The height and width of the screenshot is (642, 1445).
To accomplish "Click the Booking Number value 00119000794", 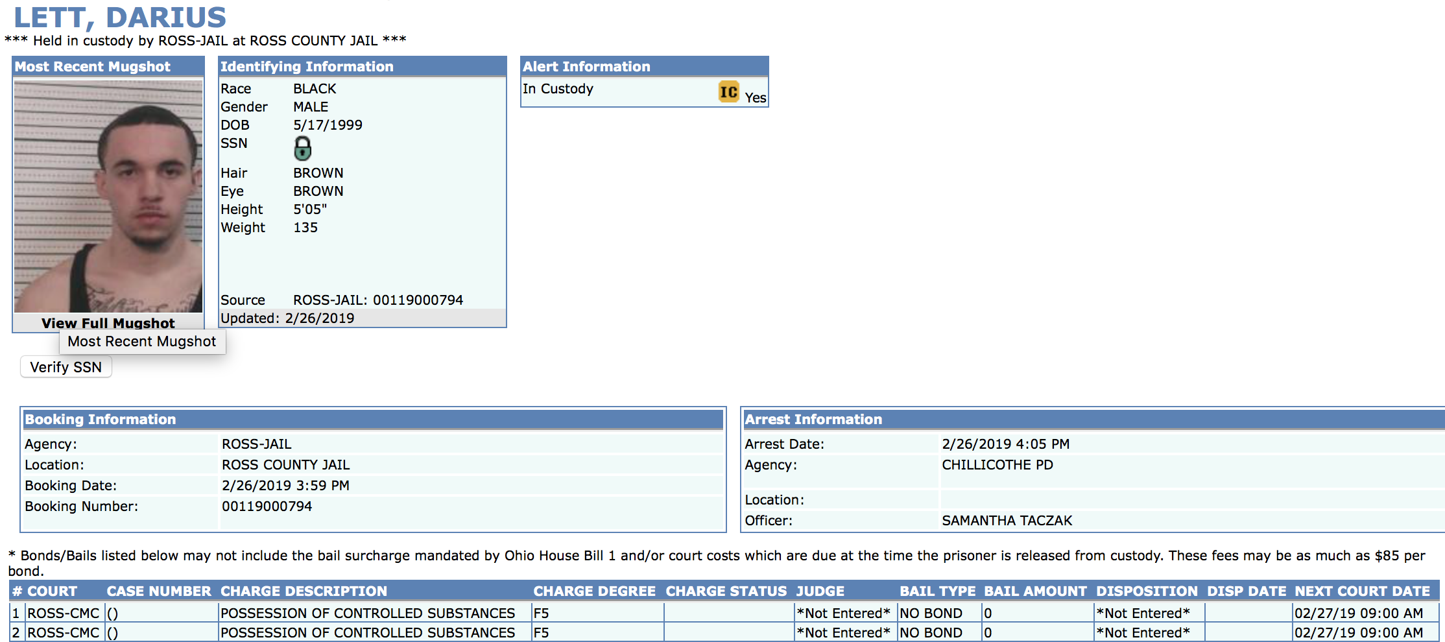I will (x=267, y=506).
